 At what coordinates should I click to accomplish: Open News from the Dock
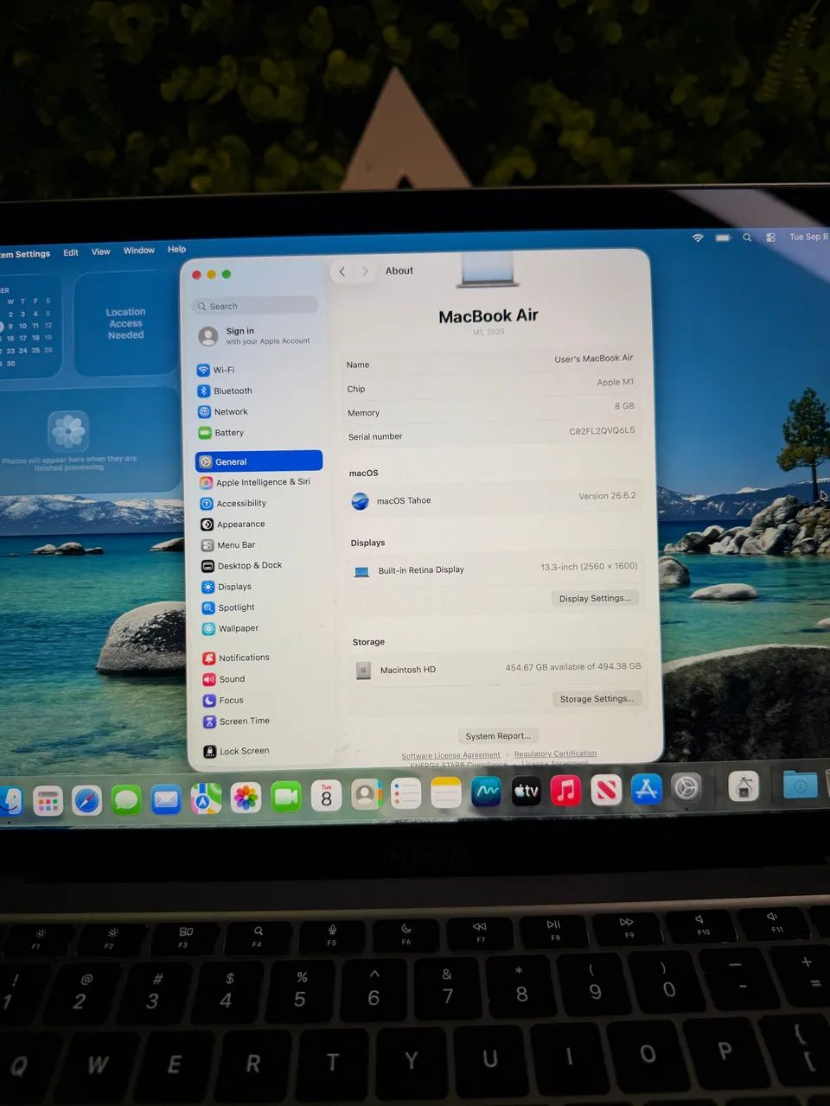tap(606, 789)
